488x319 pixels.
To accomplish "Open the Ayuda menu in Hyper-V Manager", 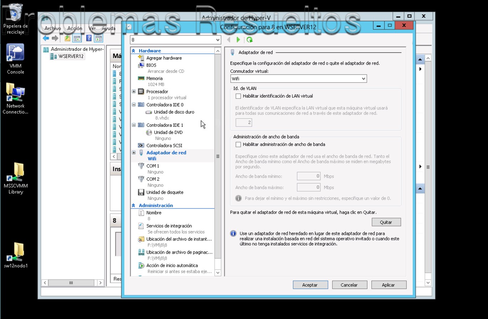I will pyautogui.click(x=109, y=28).
